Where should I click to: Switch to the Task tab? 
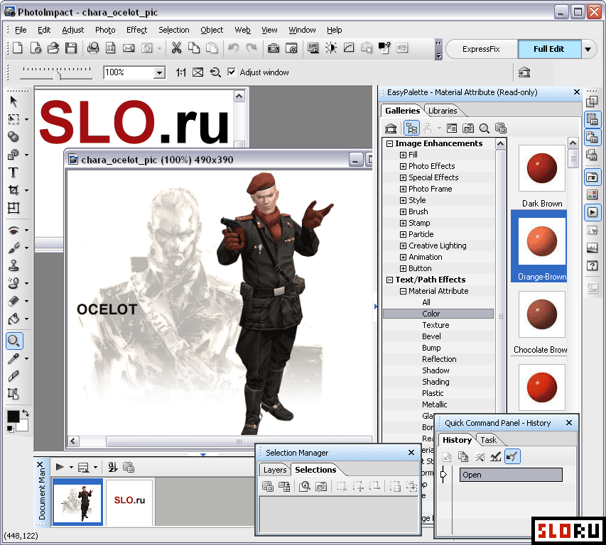click(x=489, y=440)
